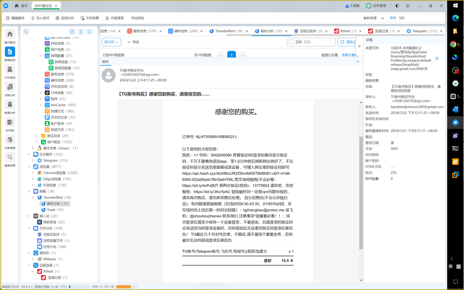Click the 高级 advanced search link

pyautogui.click(x=393, y=18)
